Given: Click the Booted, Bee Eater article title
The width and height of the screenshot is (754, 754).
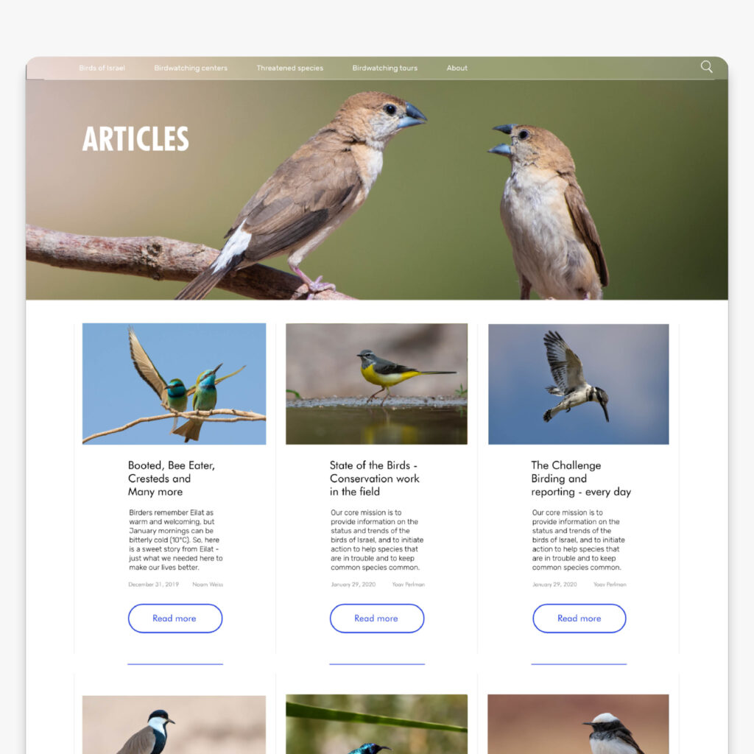Looking at the screenshot, I should coord(172,479).
